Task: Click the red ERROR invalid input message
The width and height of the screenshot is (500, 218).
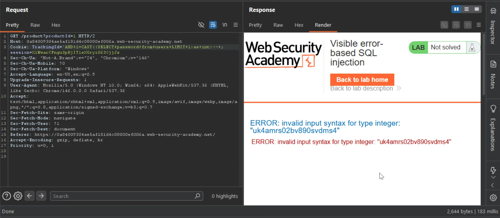Action: pyautogui.click(x=351, y=142)
